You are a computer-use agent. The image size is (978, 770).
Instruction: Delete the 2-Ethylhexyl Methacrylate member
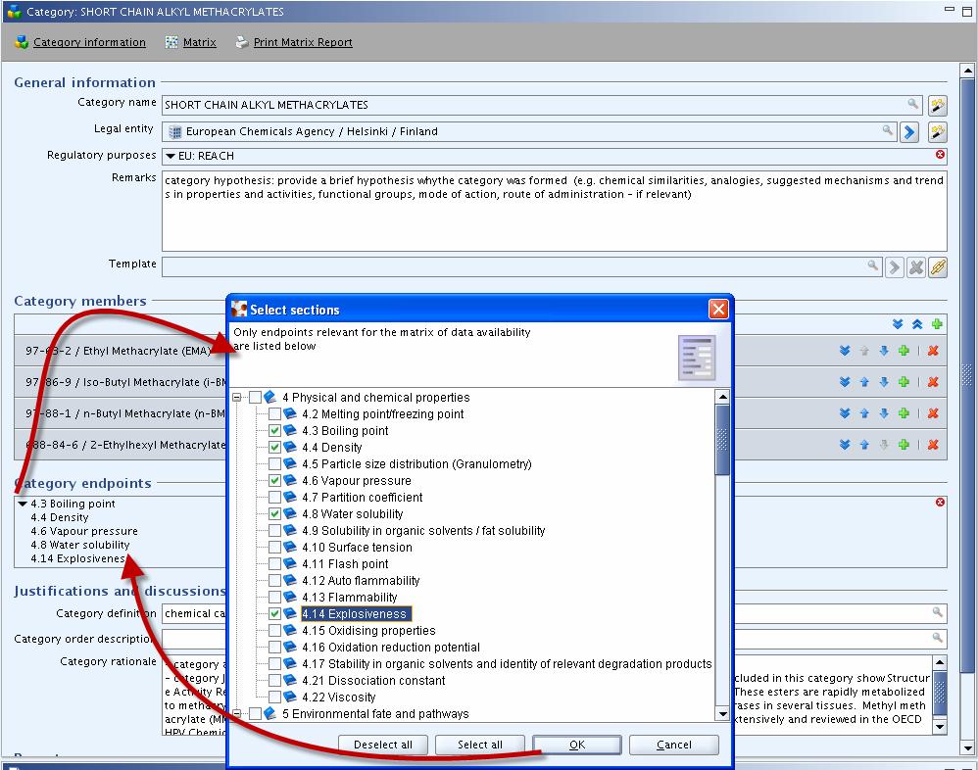[933, 445]
